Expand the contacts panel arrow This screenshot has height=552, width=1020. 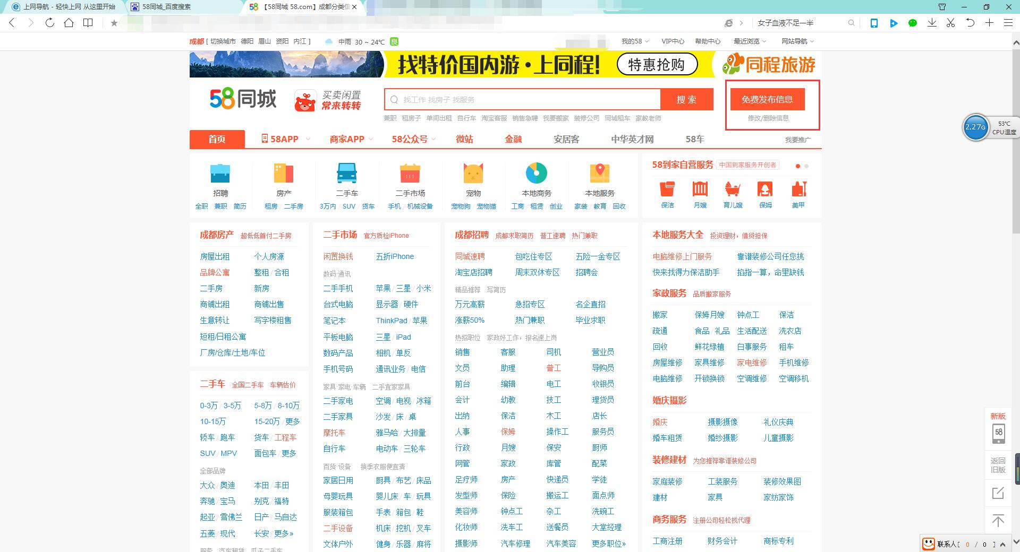point(1002,545)
